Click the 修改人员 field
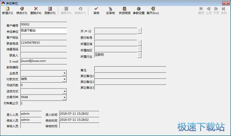This screenshot has height=136, width=231. click(x=31, y=120)
